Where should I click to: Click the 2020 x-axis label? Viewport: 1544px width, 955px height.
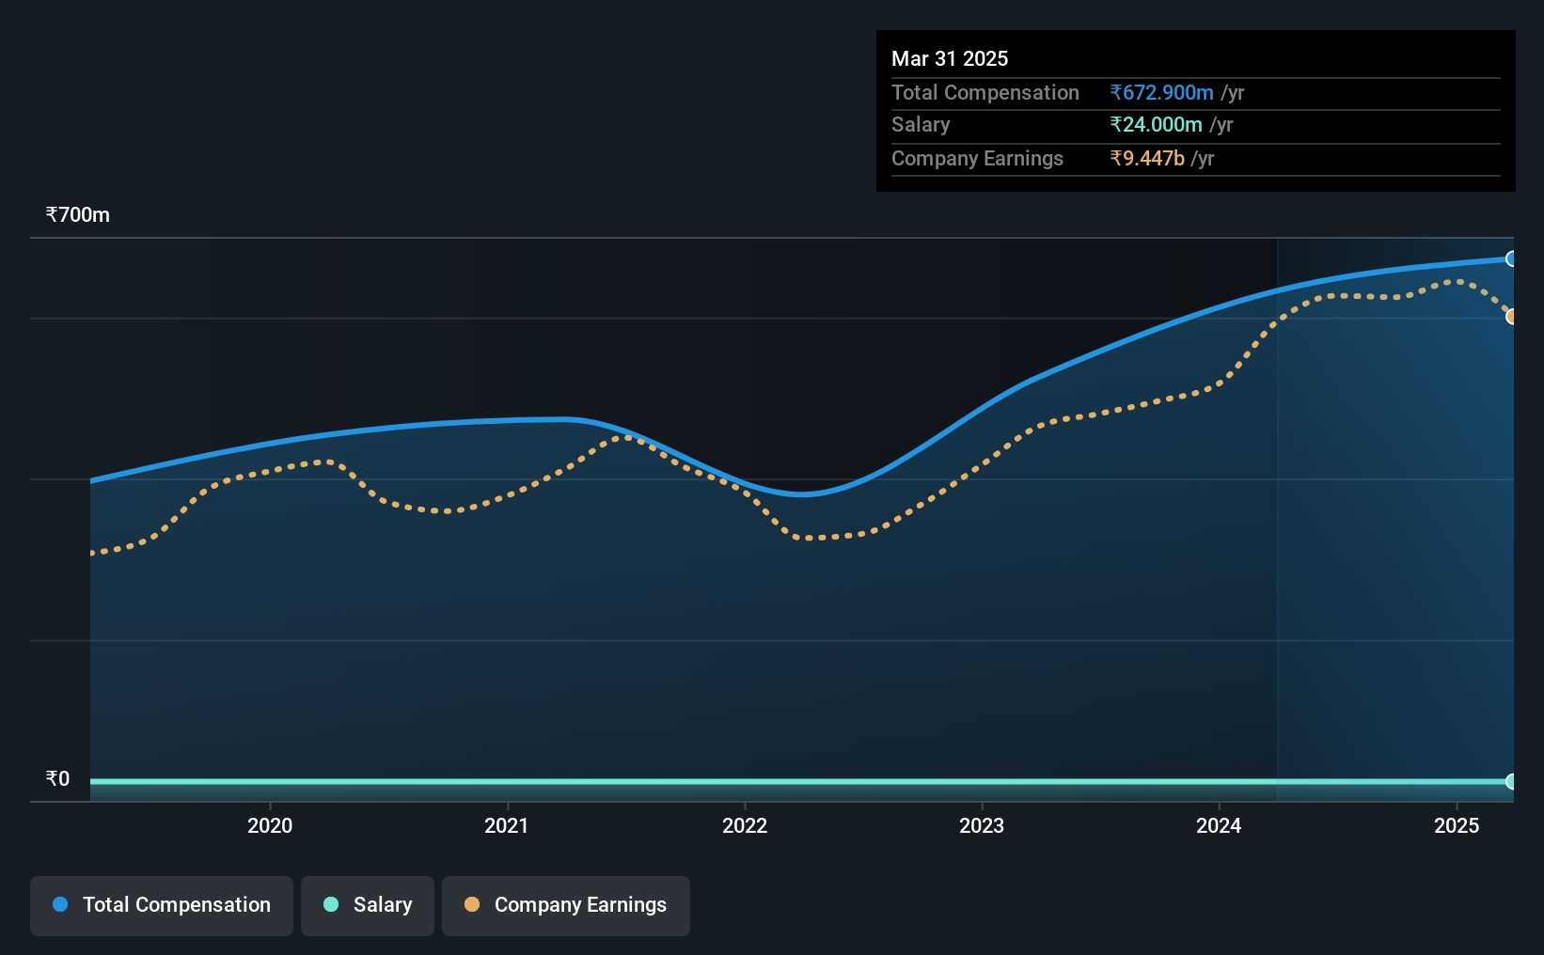(x=270, y=825)
